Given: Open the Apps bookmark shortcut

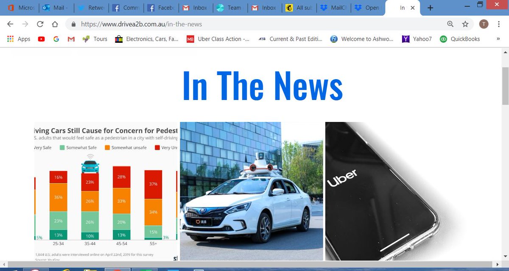Looking at the screenshot, I should click(x=19, y=39).
